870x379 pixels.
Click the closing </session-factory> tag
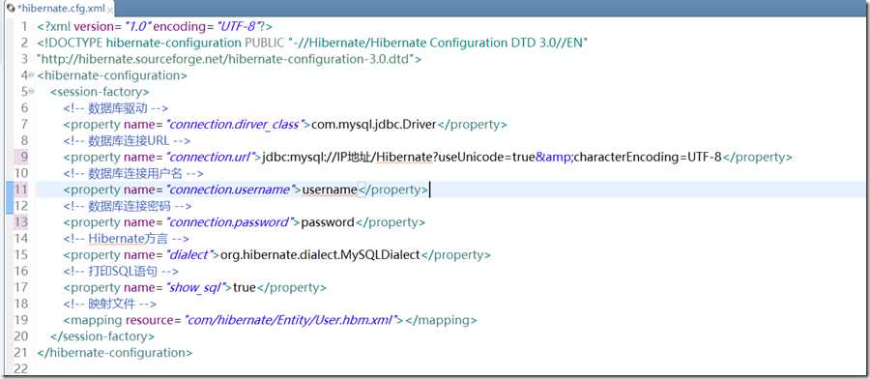coord(102,336)
